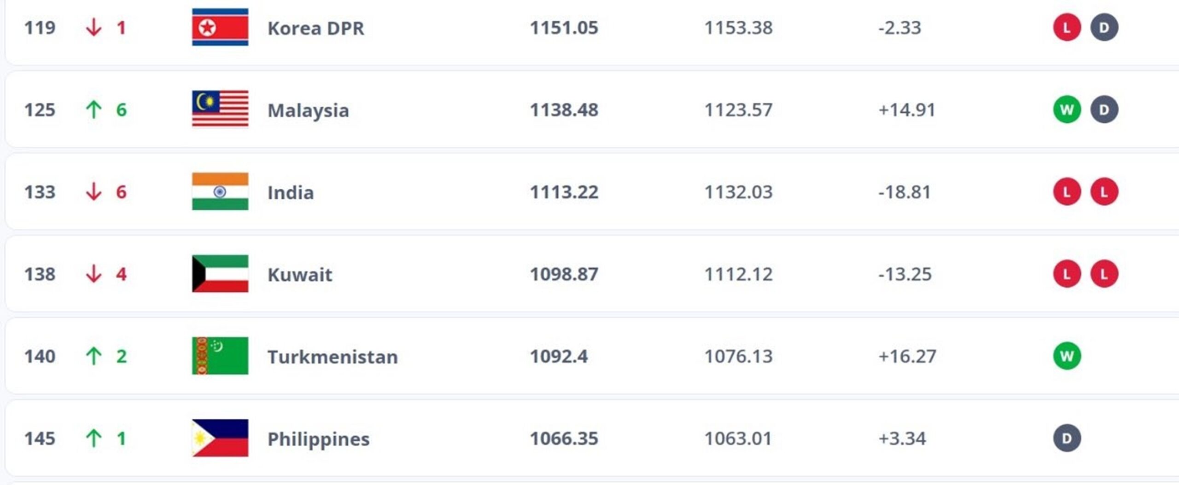Viewport: 1179px width, 485px height.
Task: Click Korea DPR's red L match badge
Action: pos(1067,28)
